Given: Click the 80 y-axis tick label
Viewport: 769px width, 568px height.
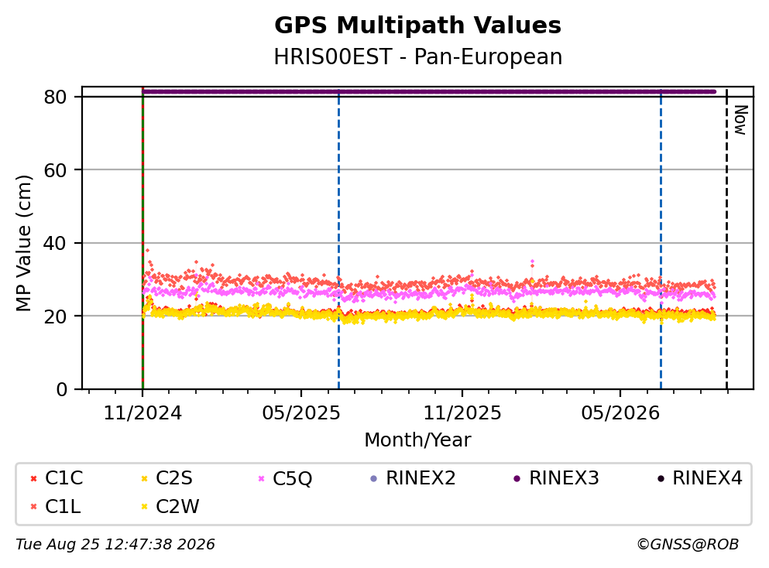Looking at the screenshot, I should (x=55, y=97).
